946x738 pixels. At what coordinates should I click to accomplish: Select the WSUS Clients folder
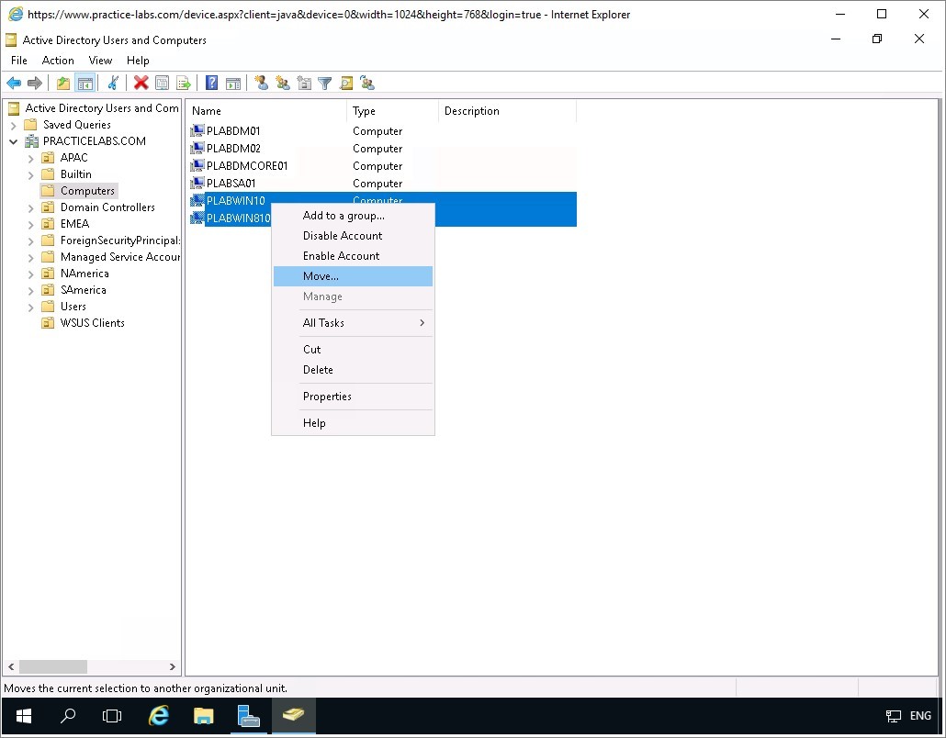[x=92, y=323]
